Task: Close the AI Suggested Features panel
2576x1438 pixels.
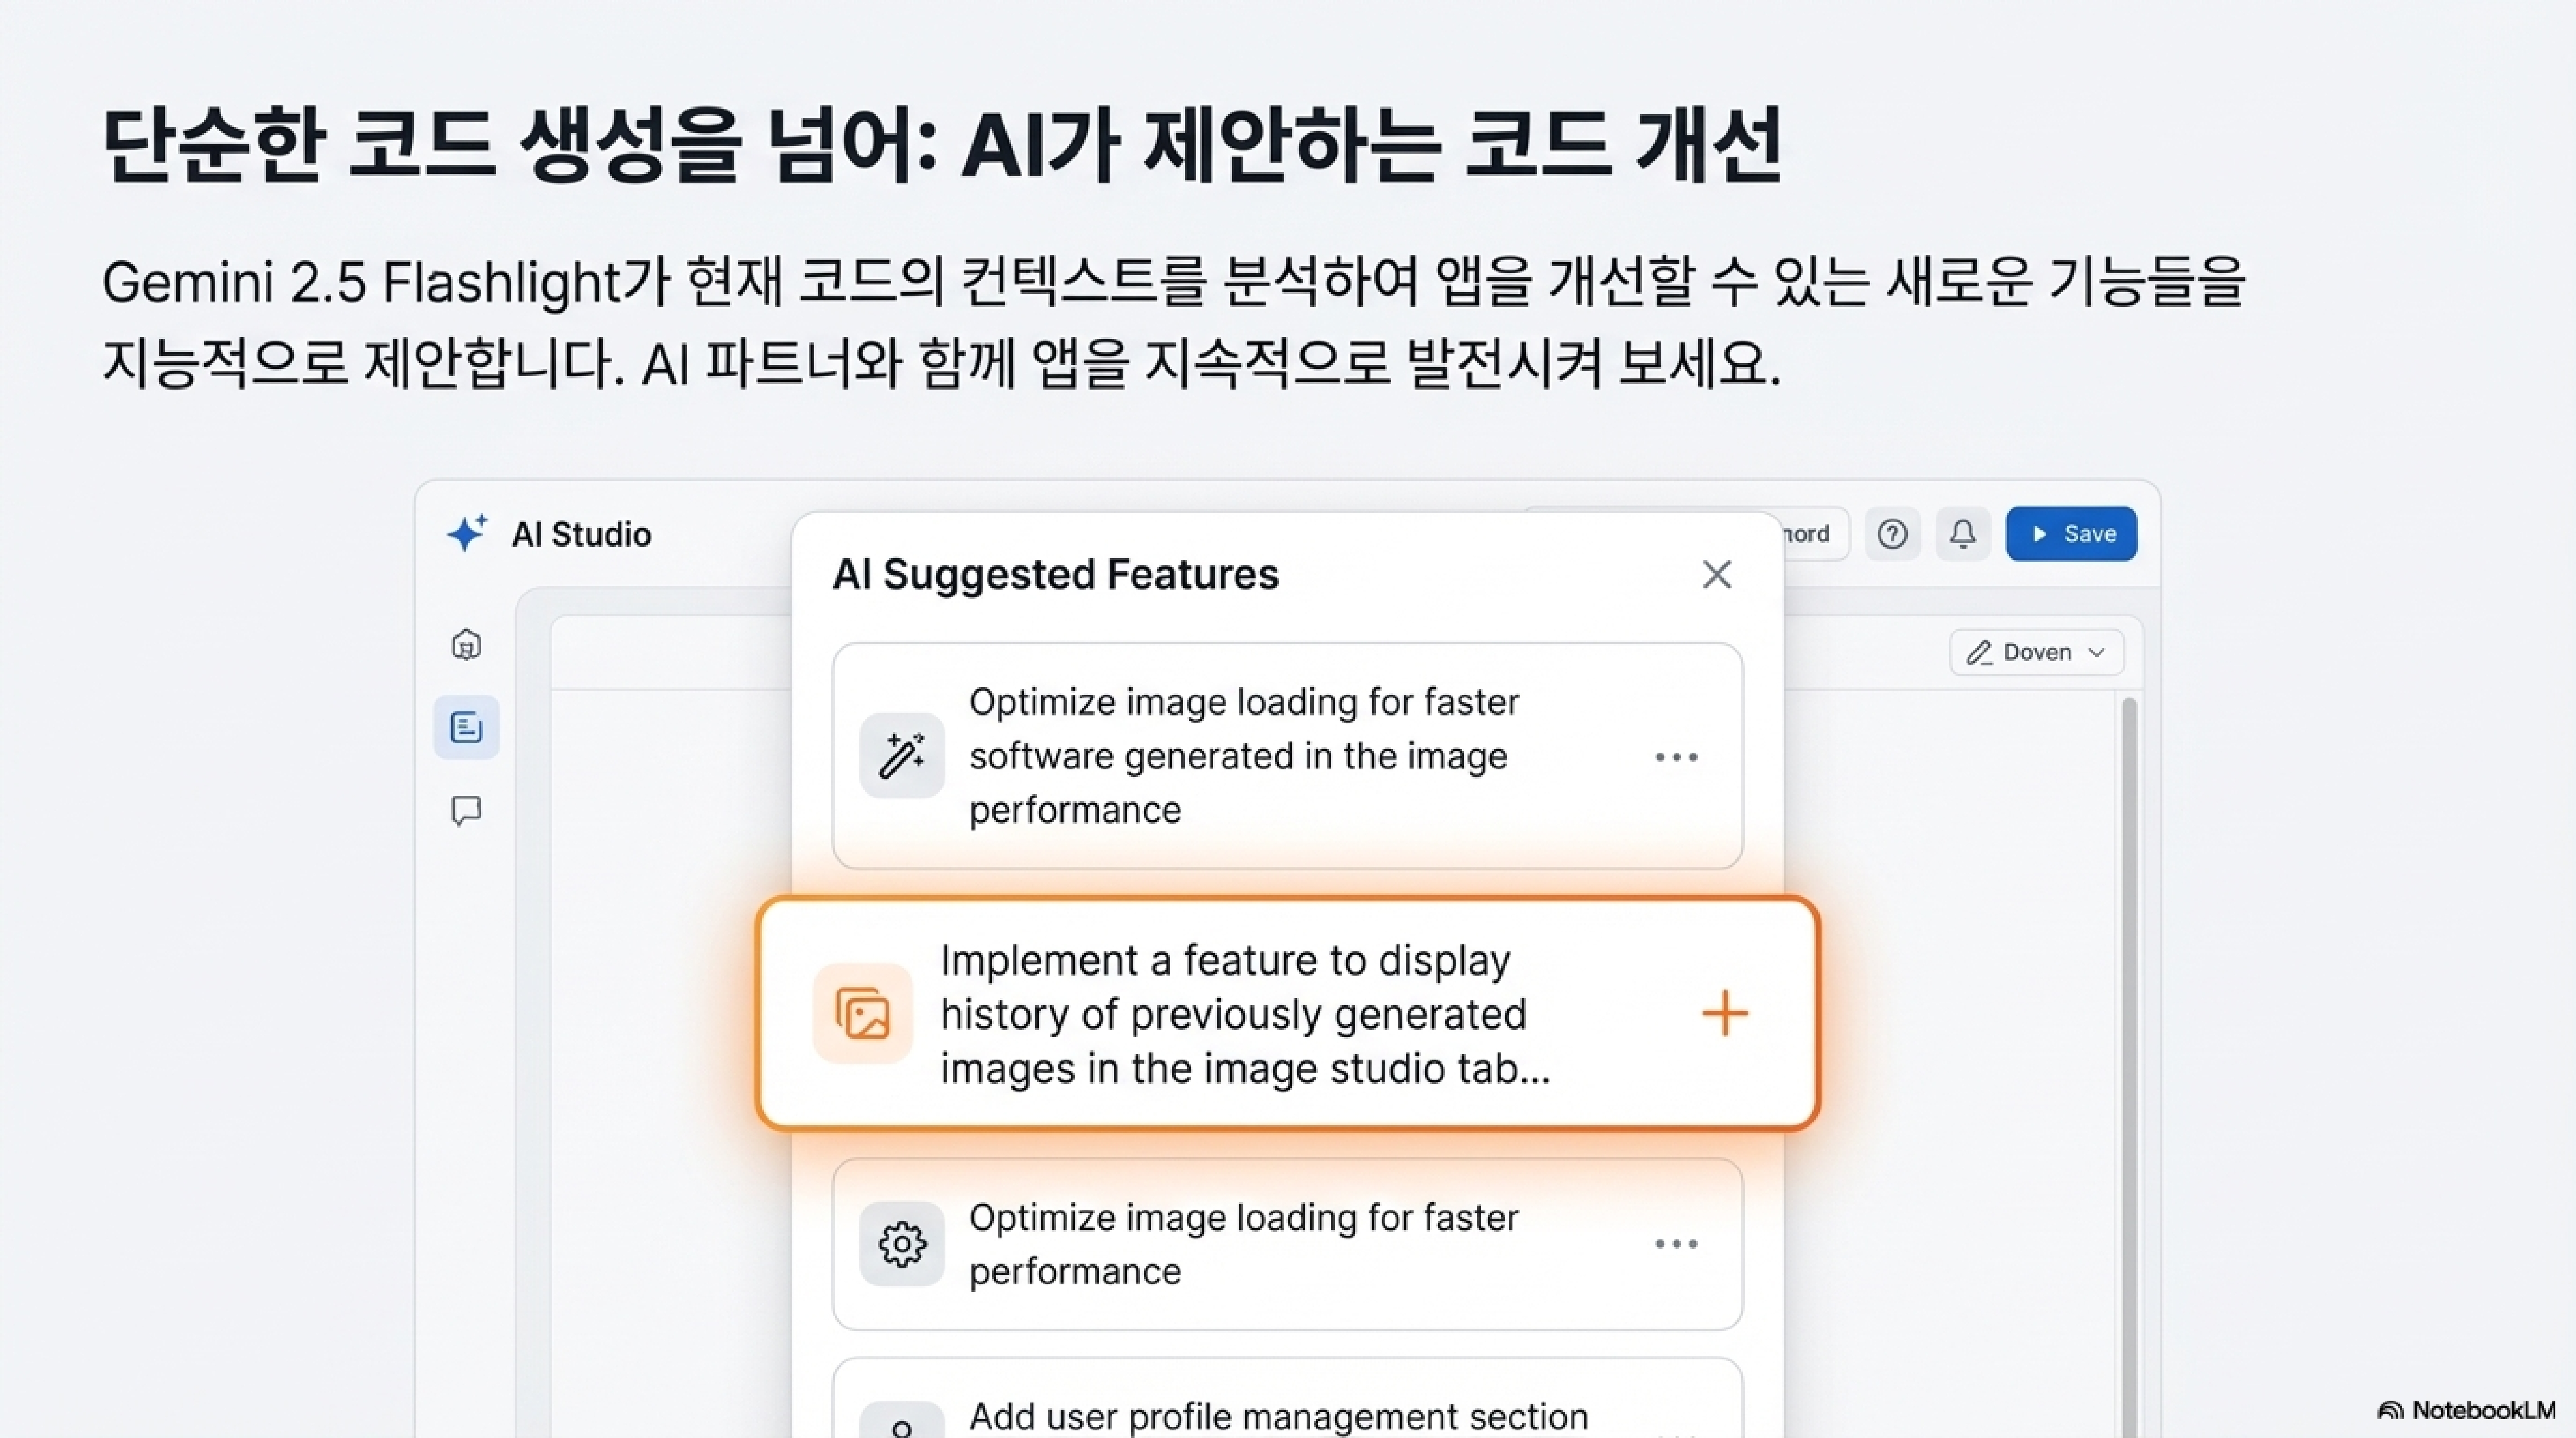Action: point(1717,574)
